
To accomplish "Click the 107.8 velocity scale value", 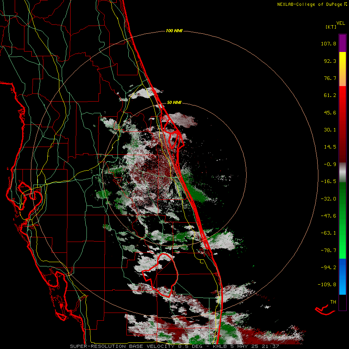I will [328, 43].
